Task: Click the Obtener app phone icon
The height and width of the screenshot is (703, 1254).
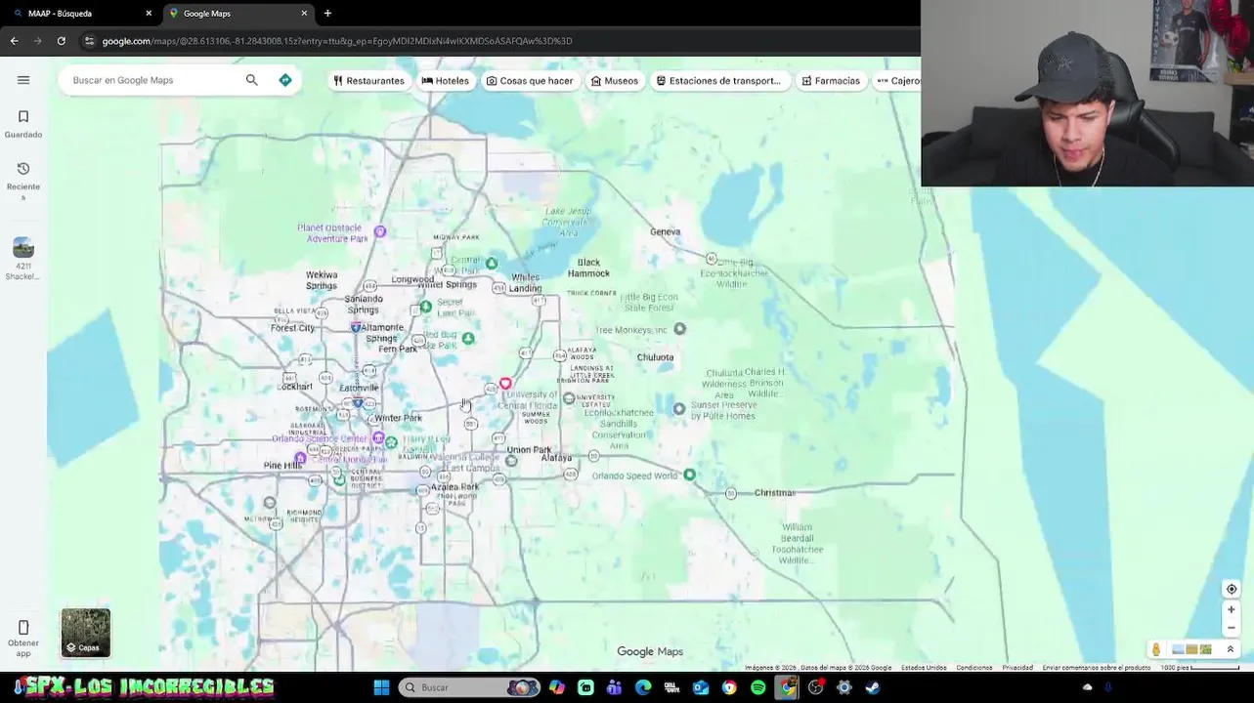Action: tap(23, 627)
